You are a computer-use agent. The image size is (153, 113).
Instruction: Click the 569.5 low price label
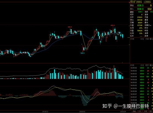83,53
